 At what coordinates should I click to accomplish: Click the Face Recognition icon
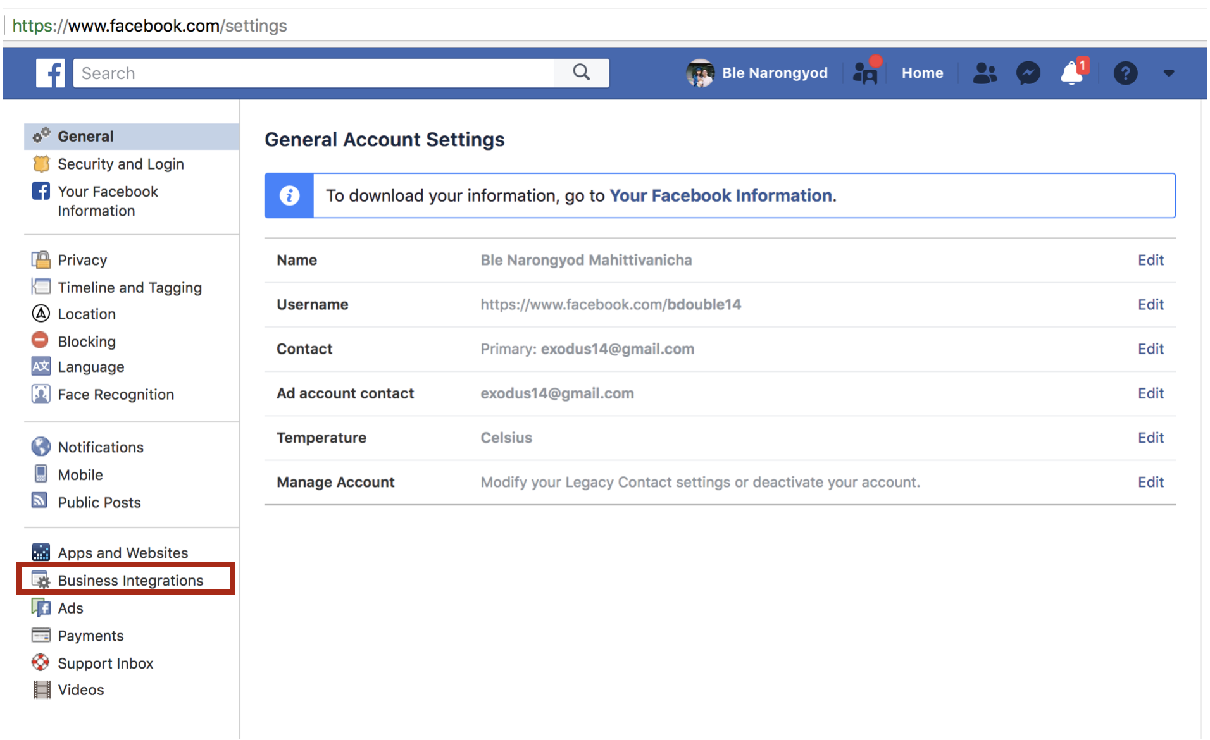[x=41, y=394]
